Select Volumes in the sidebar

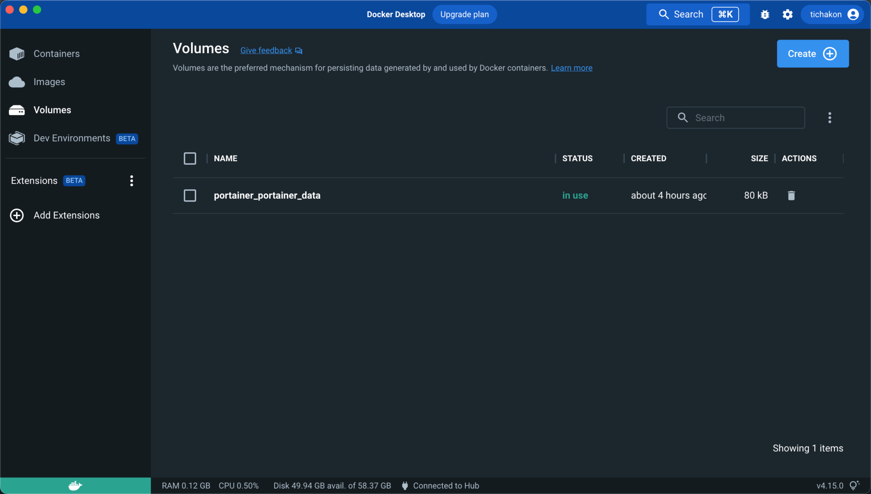(x=52, y=110)
